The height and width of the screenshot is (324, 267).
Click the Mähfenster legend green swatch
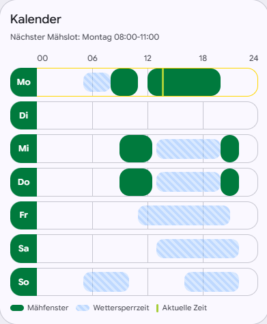pos(17,308)
